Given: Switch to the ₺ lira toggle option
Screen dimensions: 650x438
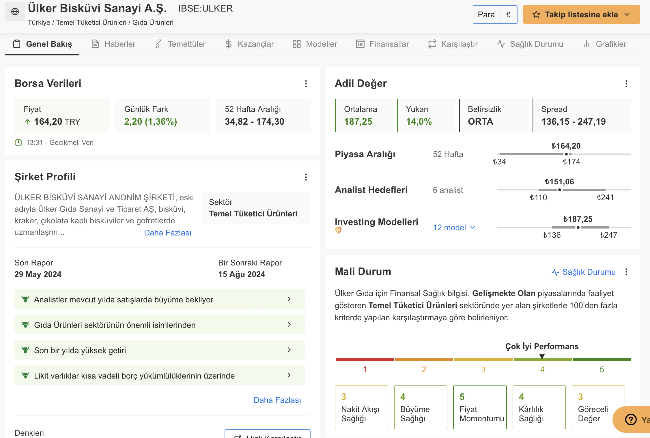Looking at the screenshot, I should coord(509,14).
